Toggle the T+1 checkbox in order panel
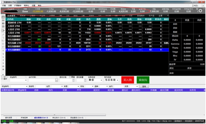This screenshot has width=206, height=124. 3,77
